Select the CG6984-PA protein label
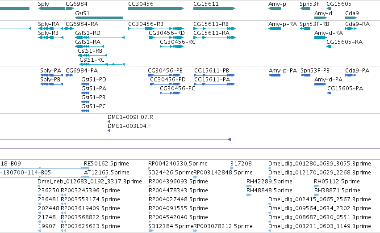380x233 pixels. 82,71
